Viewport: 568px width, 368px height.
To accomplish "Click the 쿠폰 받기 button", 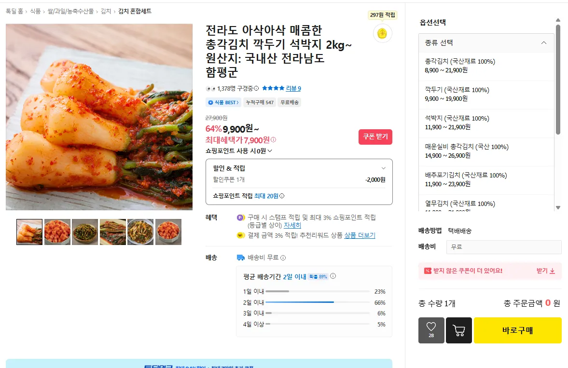I will [x=375, y=137].
